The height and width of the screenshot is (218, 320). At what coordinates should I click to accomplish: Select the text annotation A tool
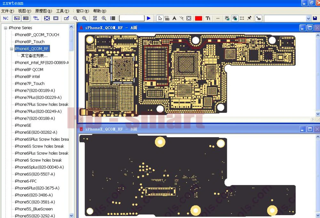[174, 18]
